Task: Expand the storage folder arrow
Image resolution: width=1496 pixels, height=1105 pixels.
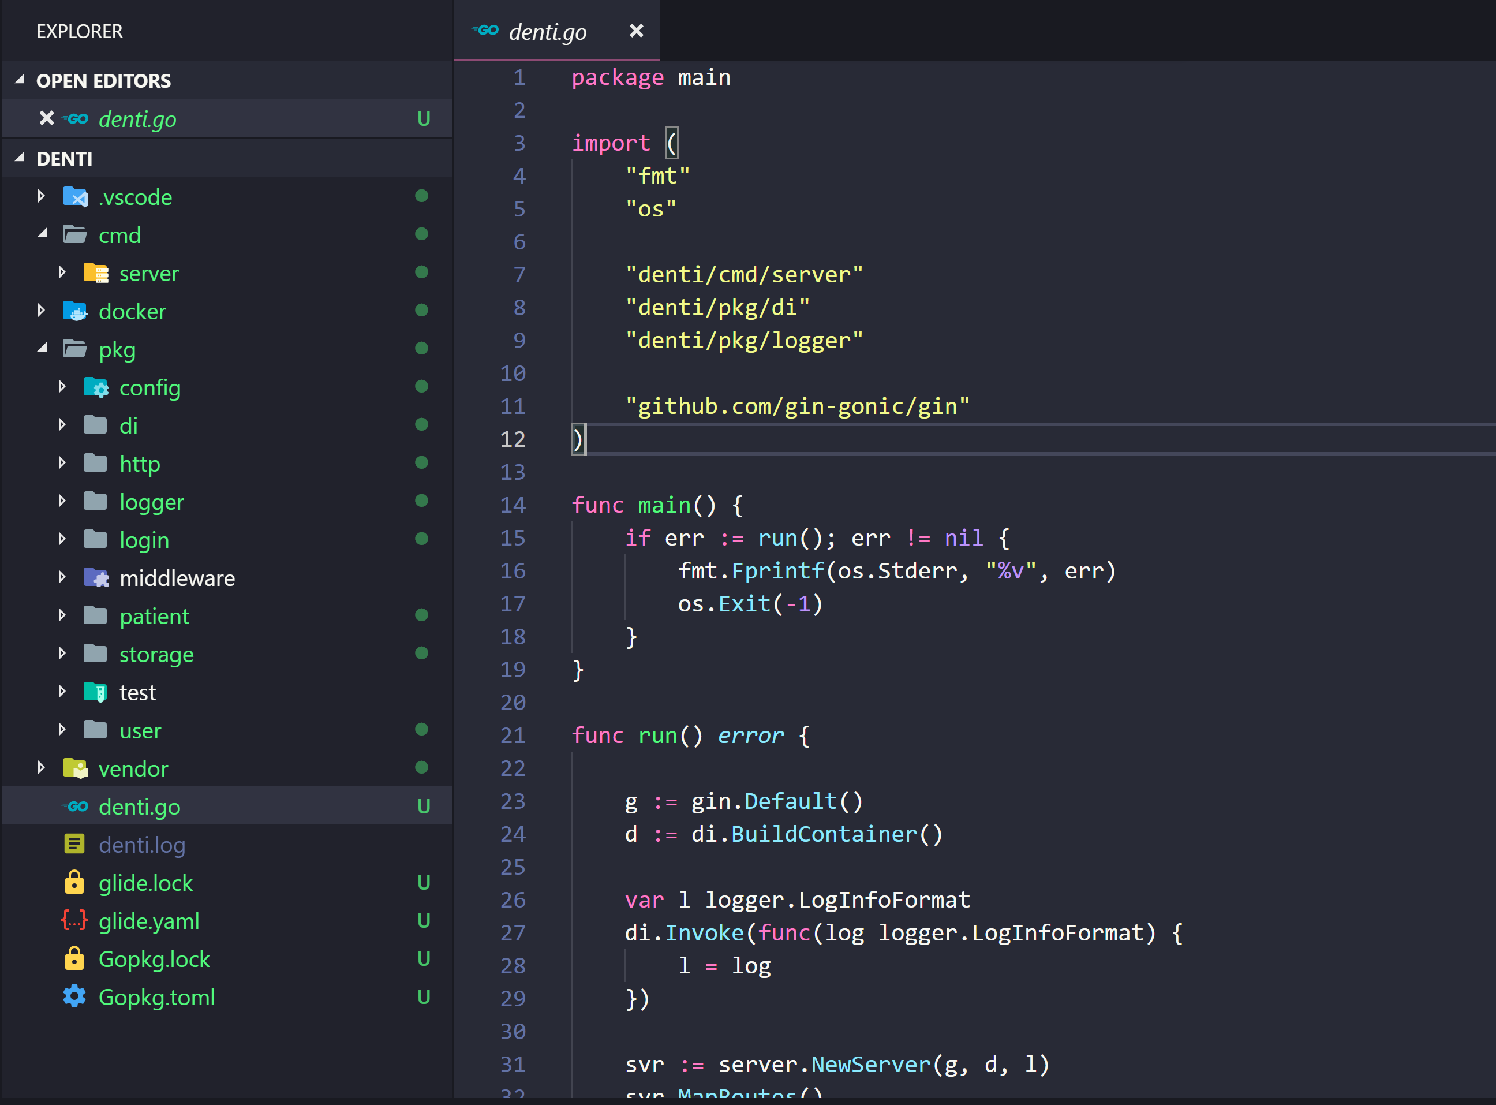Action: [x=62, y=654]
